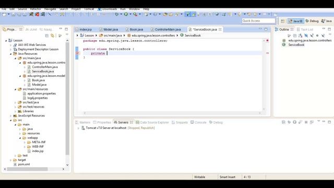Switch to the ControllerMain.java editor tab
Screen dimensions: 334x188
point(166,29)
